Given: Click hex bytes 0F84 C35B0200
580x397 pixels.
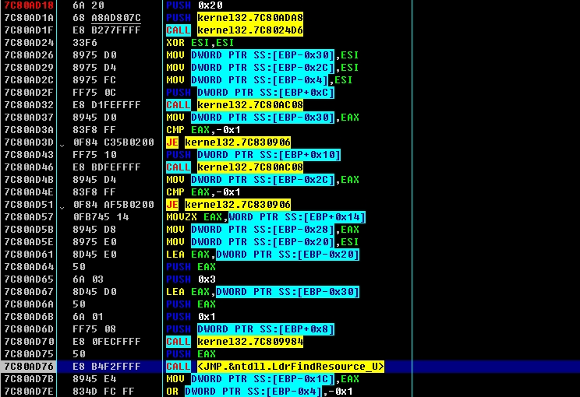Looking at the screenshot, I should (x=113, y=142).
